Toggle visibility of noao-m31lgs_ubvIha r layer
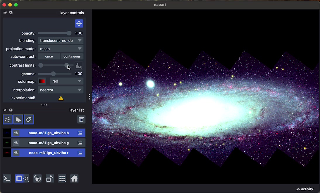320x193 pixels. coord(16,153)
